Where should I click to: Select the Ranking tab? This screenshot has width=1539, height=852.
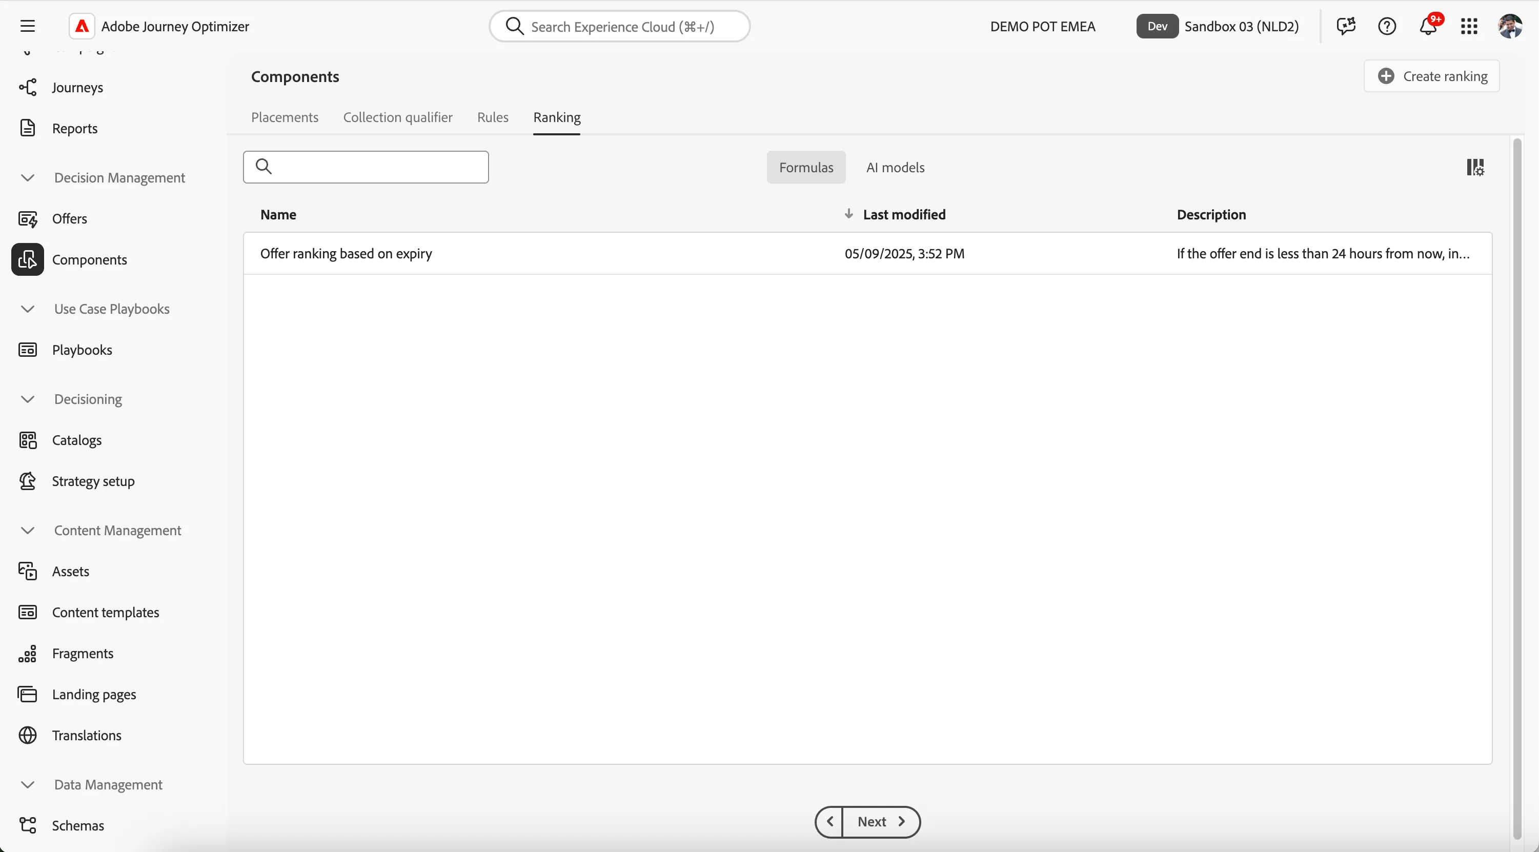click(557, 117)
